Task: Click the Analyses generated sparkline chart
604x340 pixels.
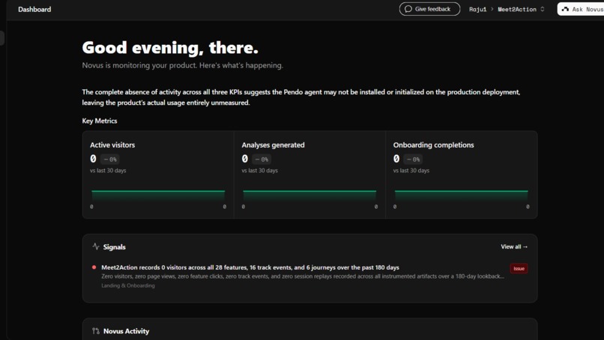Action: pyautogui.click(x=309, y=195)
